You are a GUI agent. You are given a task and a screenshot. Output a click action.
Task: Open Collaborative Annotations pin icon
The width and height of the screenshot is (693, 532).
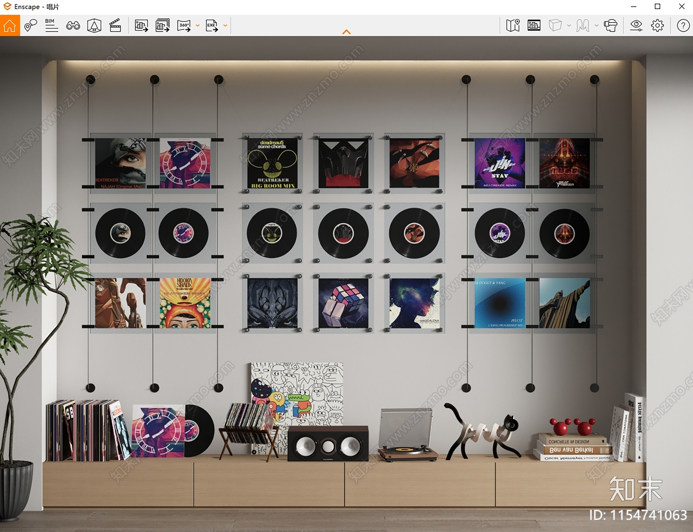pos(30,26)
